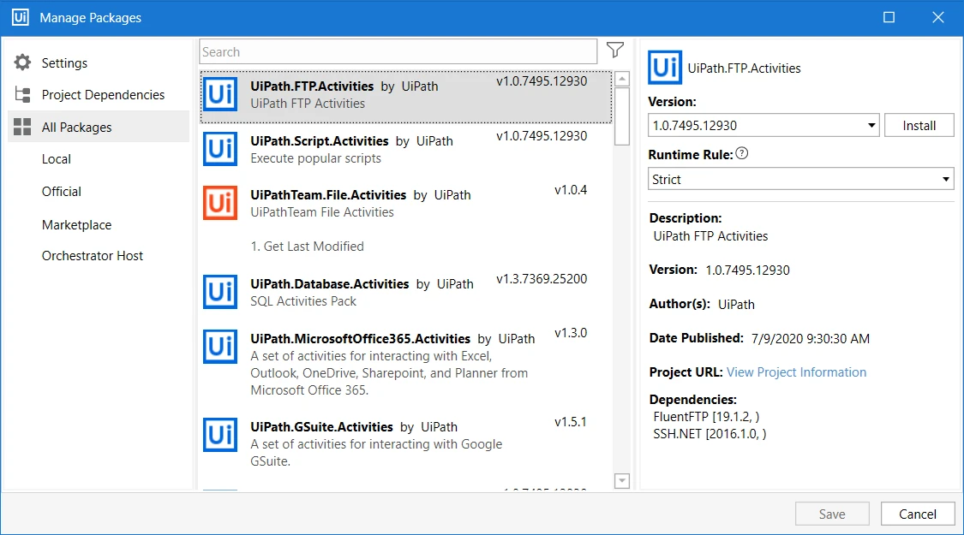Click the FluentFTP [19.1.2, ) dependency
The image size is (964, 535).
point(706,417)
